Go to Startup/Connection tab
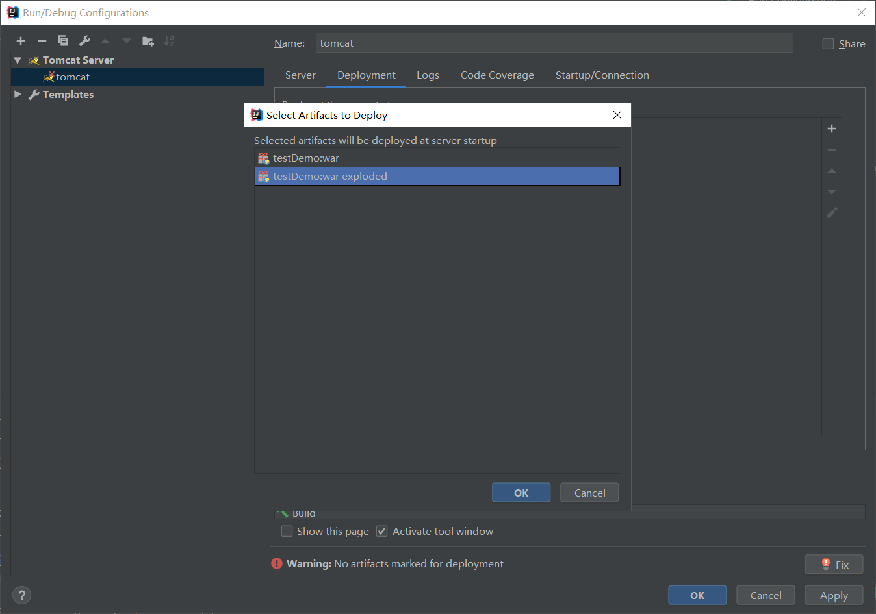 (602, 75)
